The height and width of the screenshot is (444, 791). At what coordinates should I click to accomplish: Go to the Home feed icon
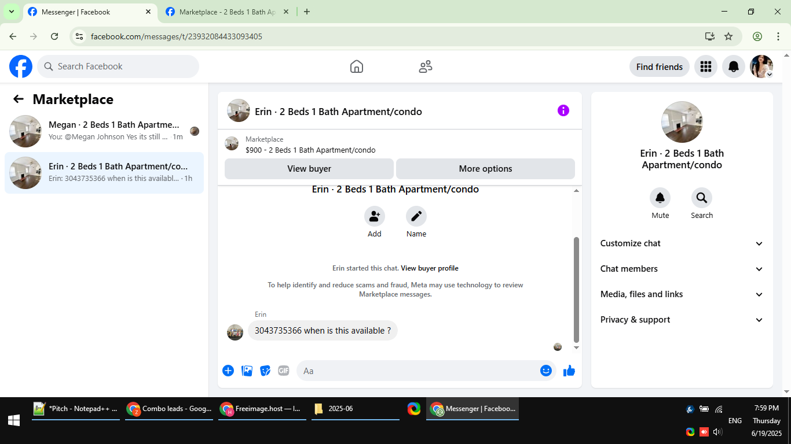tap(357, 66)
